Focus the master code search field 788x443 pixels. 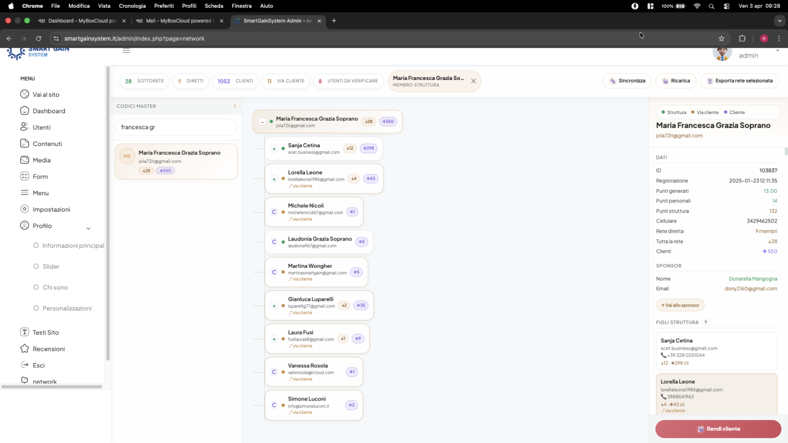tap(176, 127)
